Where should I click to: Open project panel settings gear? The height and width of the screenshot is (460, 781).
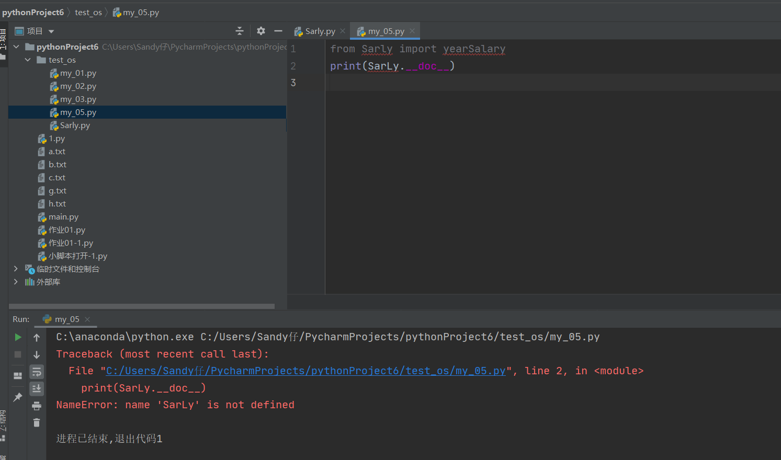pos(261,31)
